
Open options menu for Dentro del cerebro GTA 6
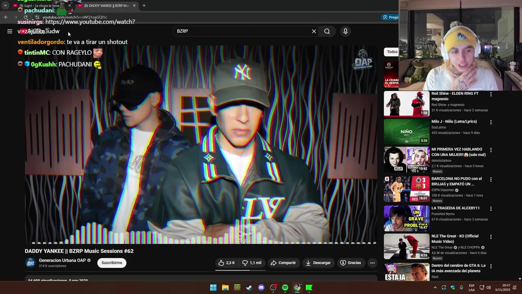click(x=491, y=266)
